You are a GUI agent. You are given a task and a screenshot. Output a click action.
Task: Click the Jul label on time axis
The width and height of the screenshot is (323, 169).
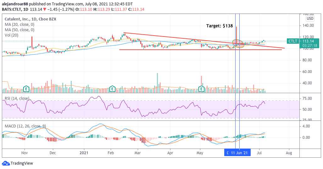point(259,153)
